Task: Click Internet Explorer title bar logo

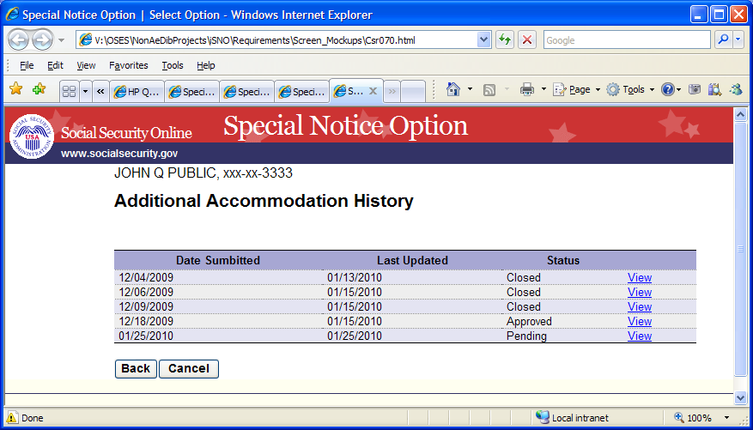Action: pos(13,15)
